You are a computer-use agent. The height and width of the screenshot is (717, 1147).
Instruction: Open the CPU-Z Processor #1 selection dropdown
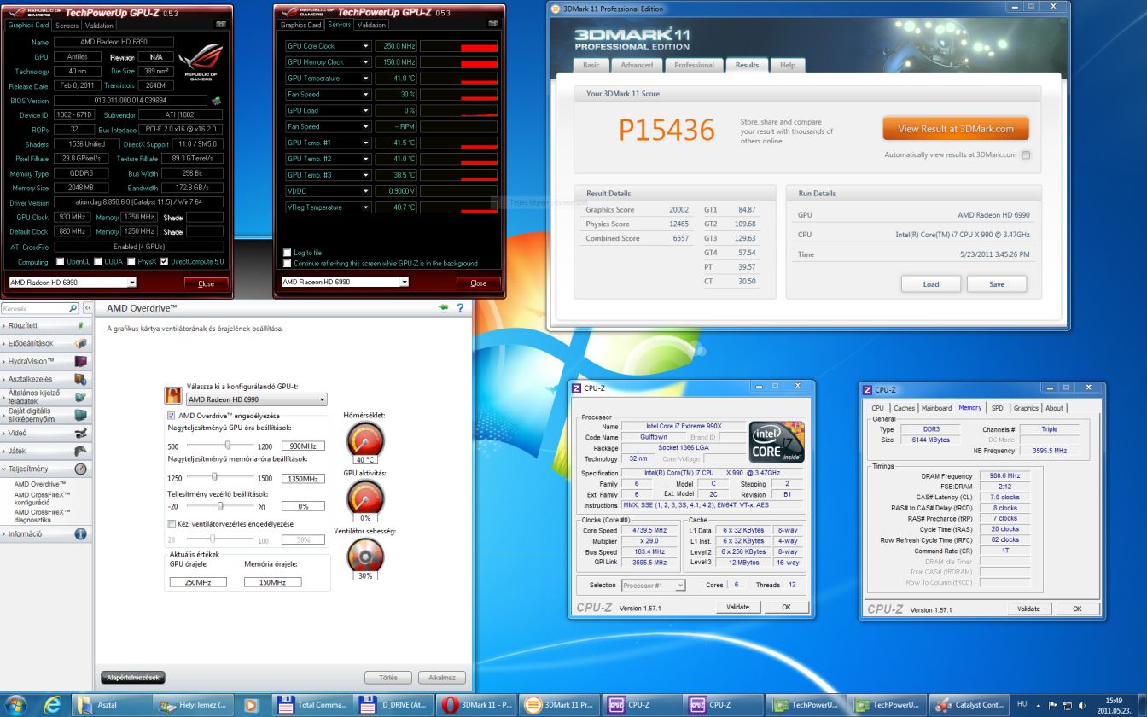click(654, 586)
